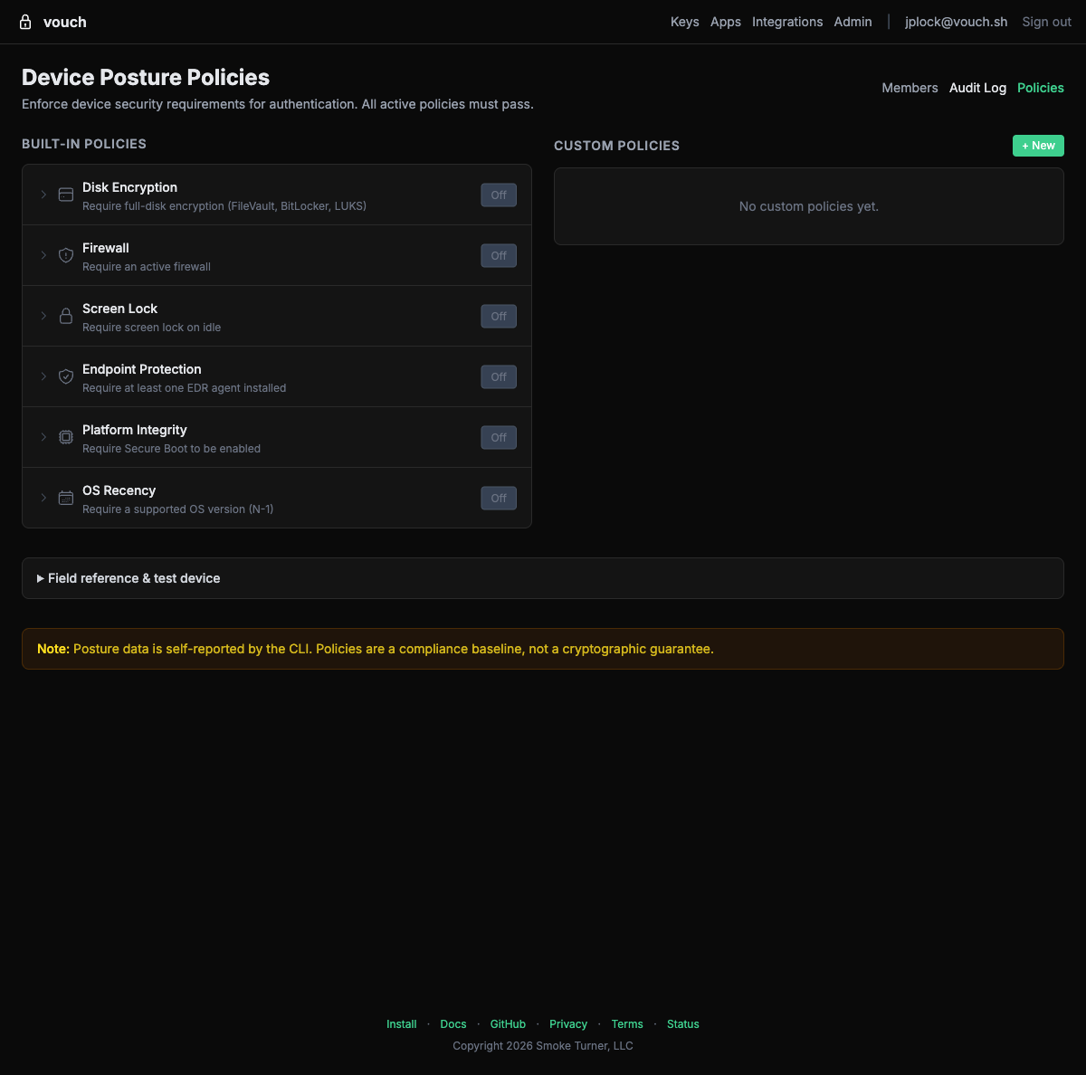Click the vouch lock logo icon
1086x1075 pixels.
[24, 21]
